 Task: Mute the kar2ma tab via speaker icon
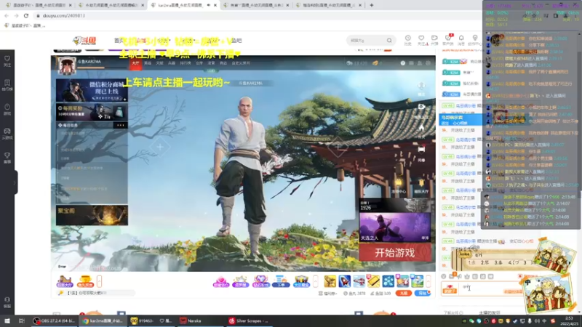[x=208, y=5]
